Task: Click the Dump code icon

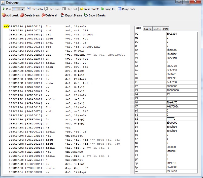Action: pyautogui.click(x=120, y=9)
